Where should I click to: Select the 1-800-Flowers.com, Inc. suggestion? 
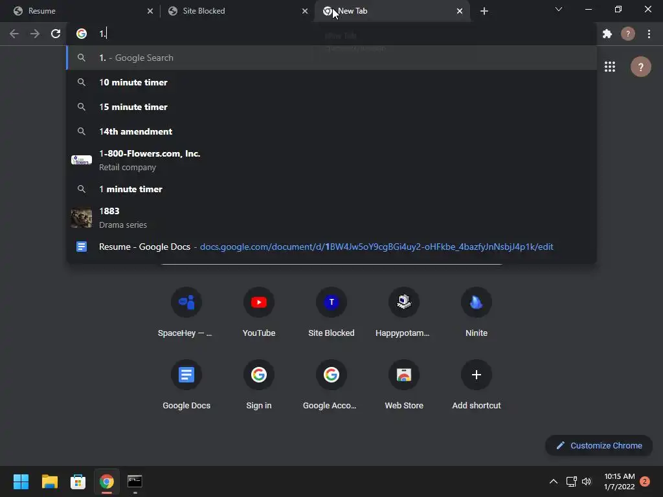tap(331, 160)
